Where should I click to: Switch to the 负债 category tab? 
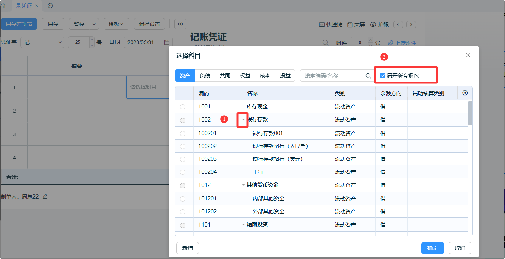205,76
